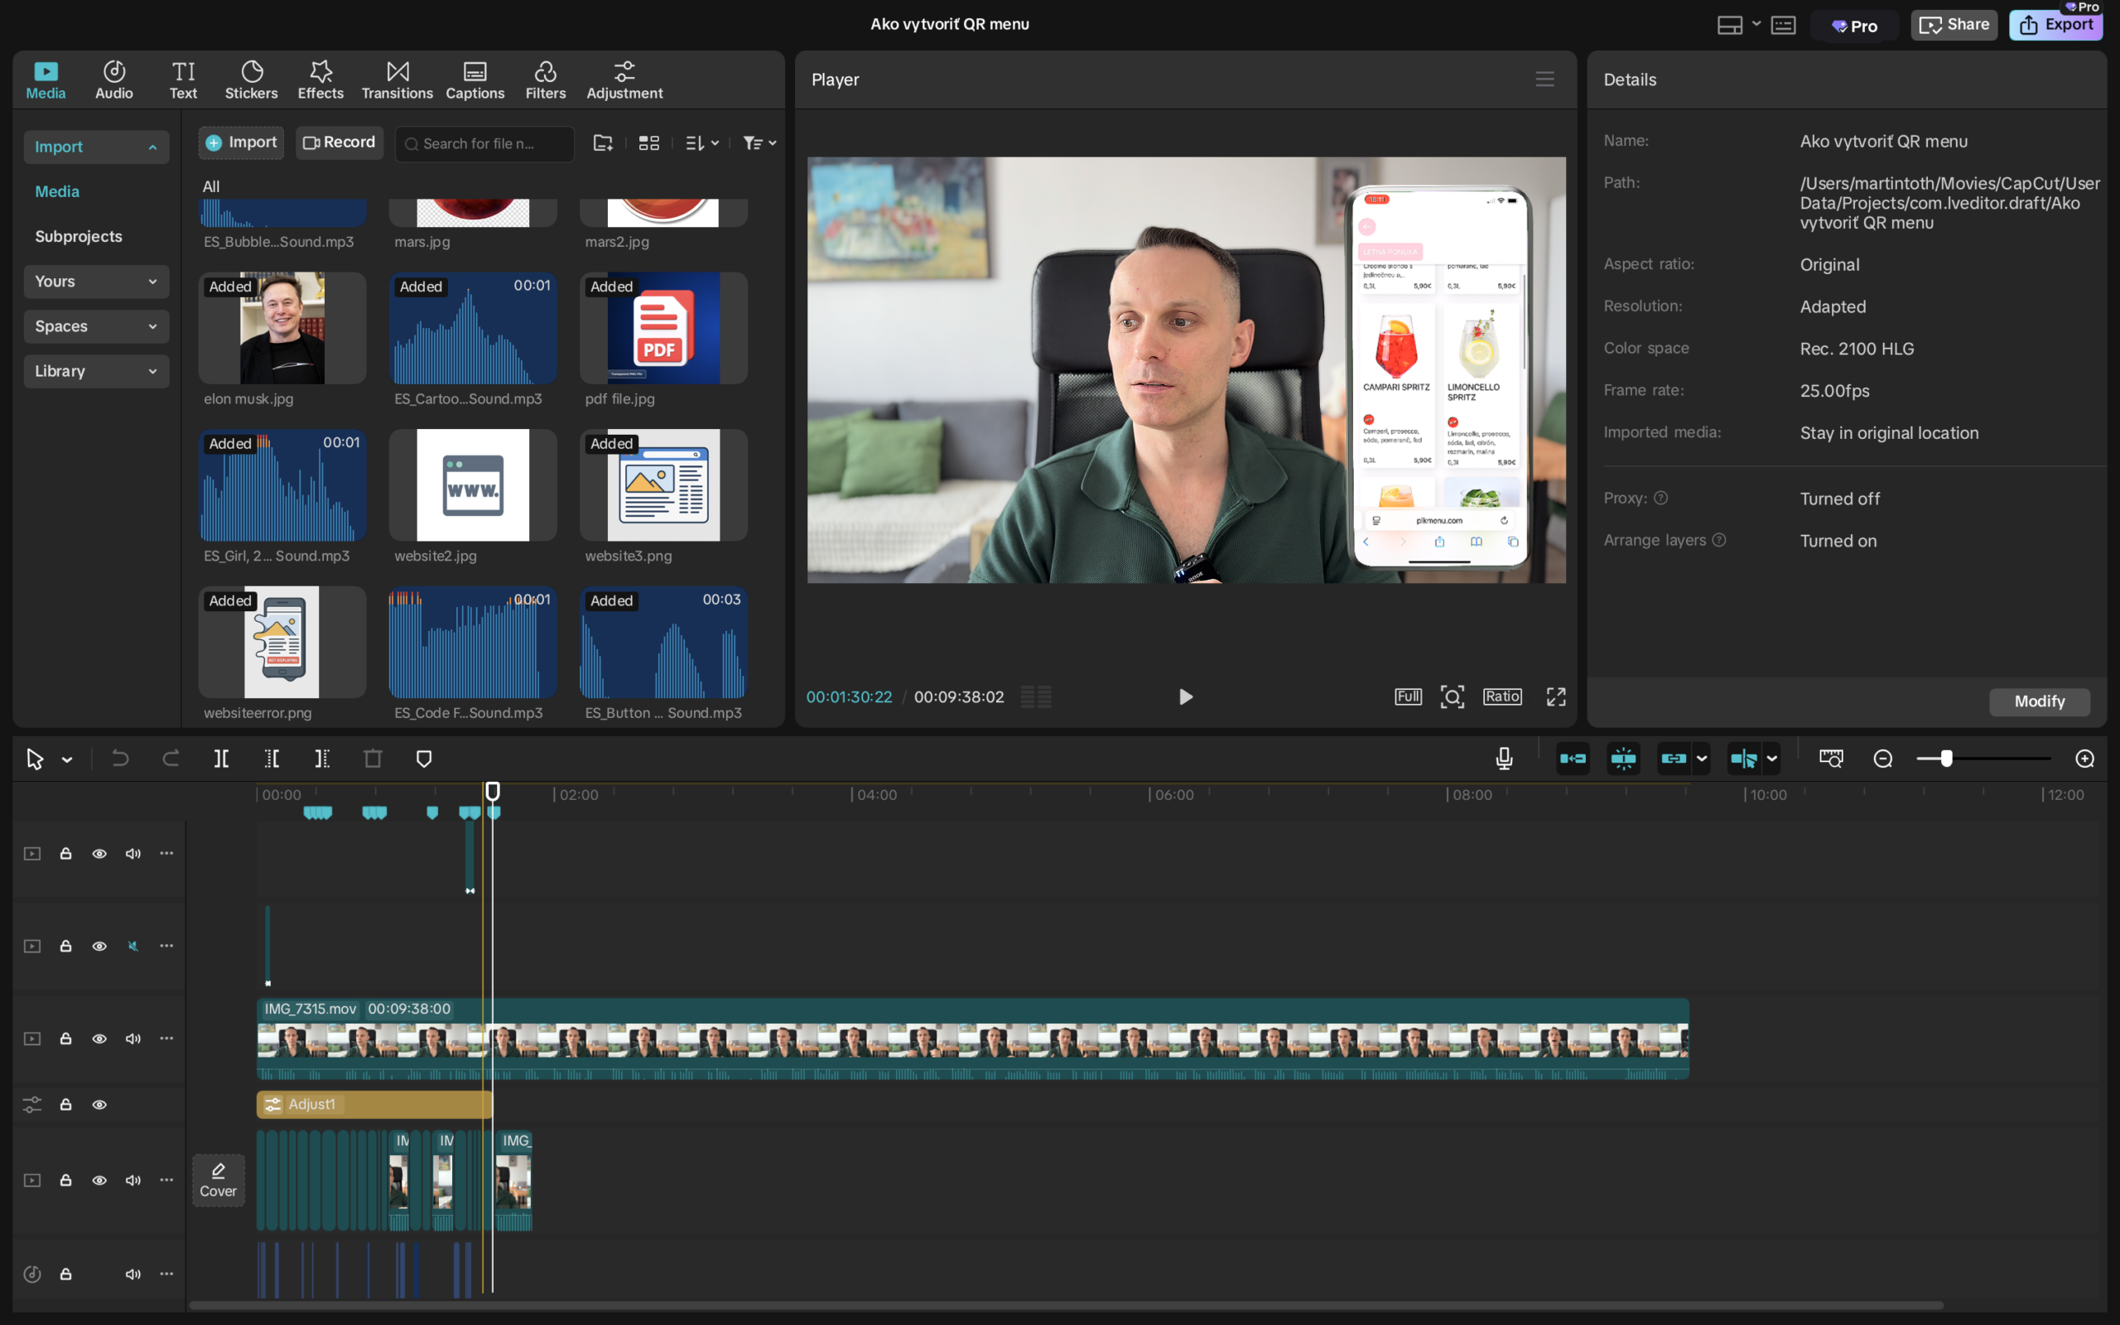The width and height of the screenshot is (2120, 1325).
Task: Zoom out the timeline
Action: click(x=1882, y=759)
